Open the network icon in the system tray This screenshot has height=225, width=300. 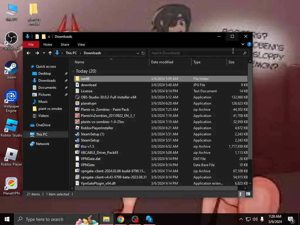248,219
